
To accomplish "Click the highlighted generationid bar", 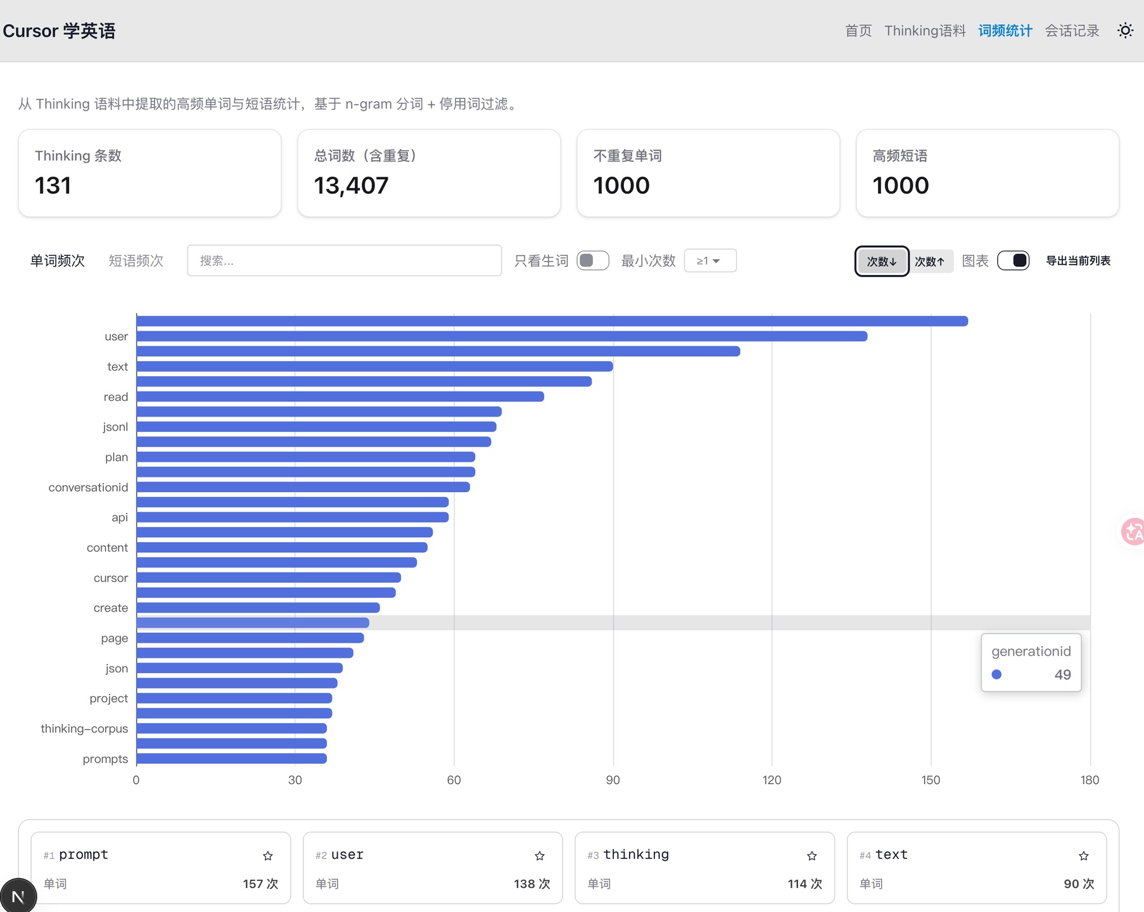I will point(253,623).
